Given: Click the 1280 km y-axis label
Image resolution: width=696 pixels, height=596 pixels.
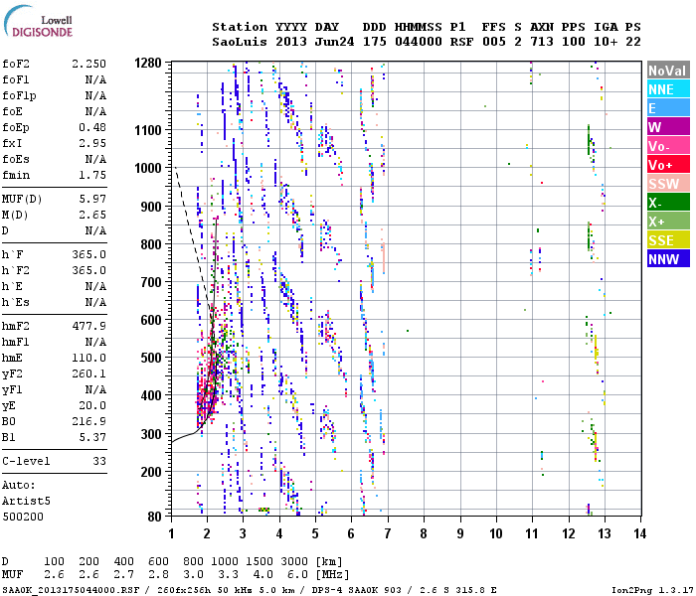Looking at the screenshot, I should click(148, 63).
